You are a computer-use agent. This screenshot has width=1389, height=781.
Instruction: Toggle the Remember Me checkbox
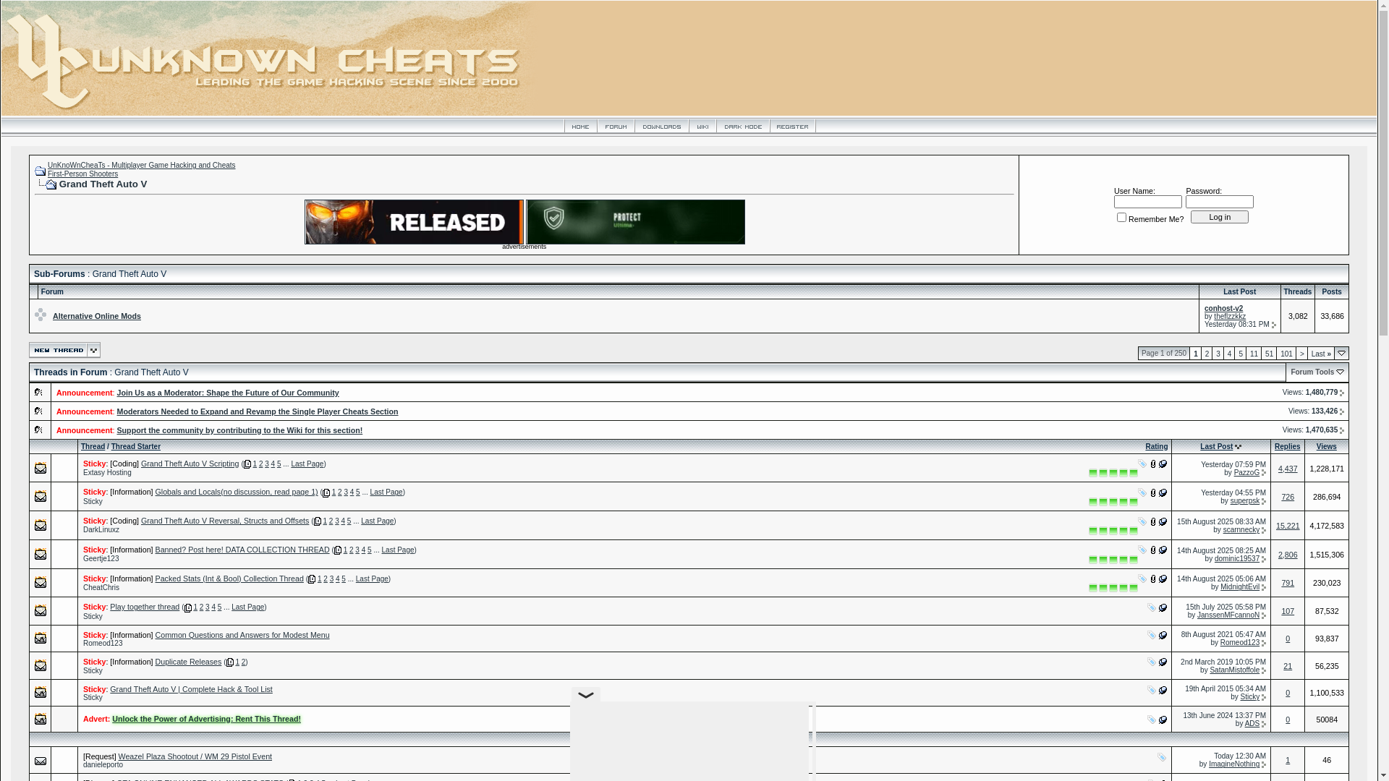click(x=1121, y=217)
